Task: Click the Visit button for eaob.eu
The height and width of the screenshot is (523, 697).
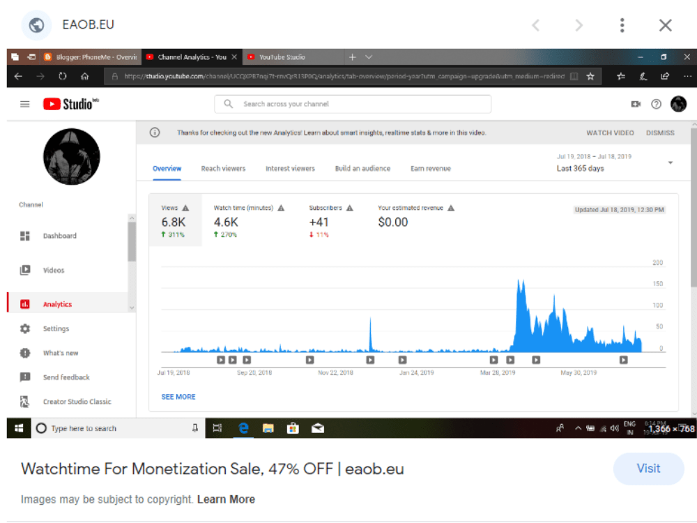Action: click(648, 469)
